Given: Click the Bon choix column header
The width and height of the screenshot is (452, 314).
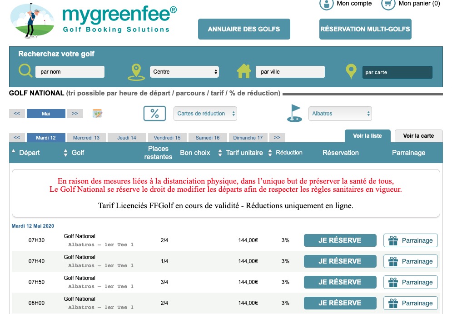Looking at the screenshot, I should pos(195,153).
